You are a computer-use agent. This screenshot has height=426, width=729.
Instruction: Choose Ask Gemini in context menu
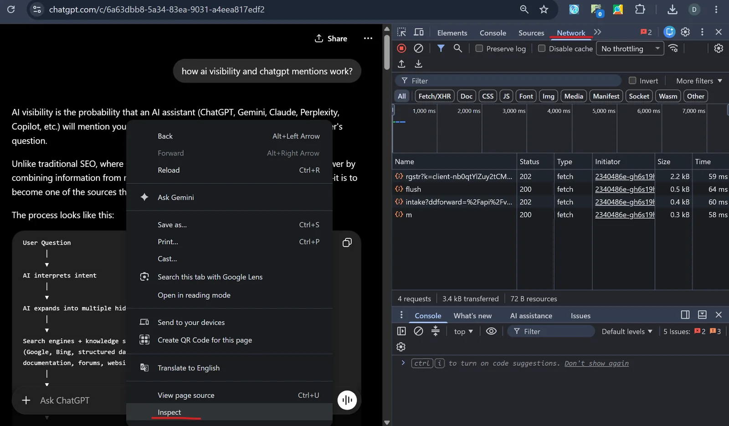(x=229, y=197)
